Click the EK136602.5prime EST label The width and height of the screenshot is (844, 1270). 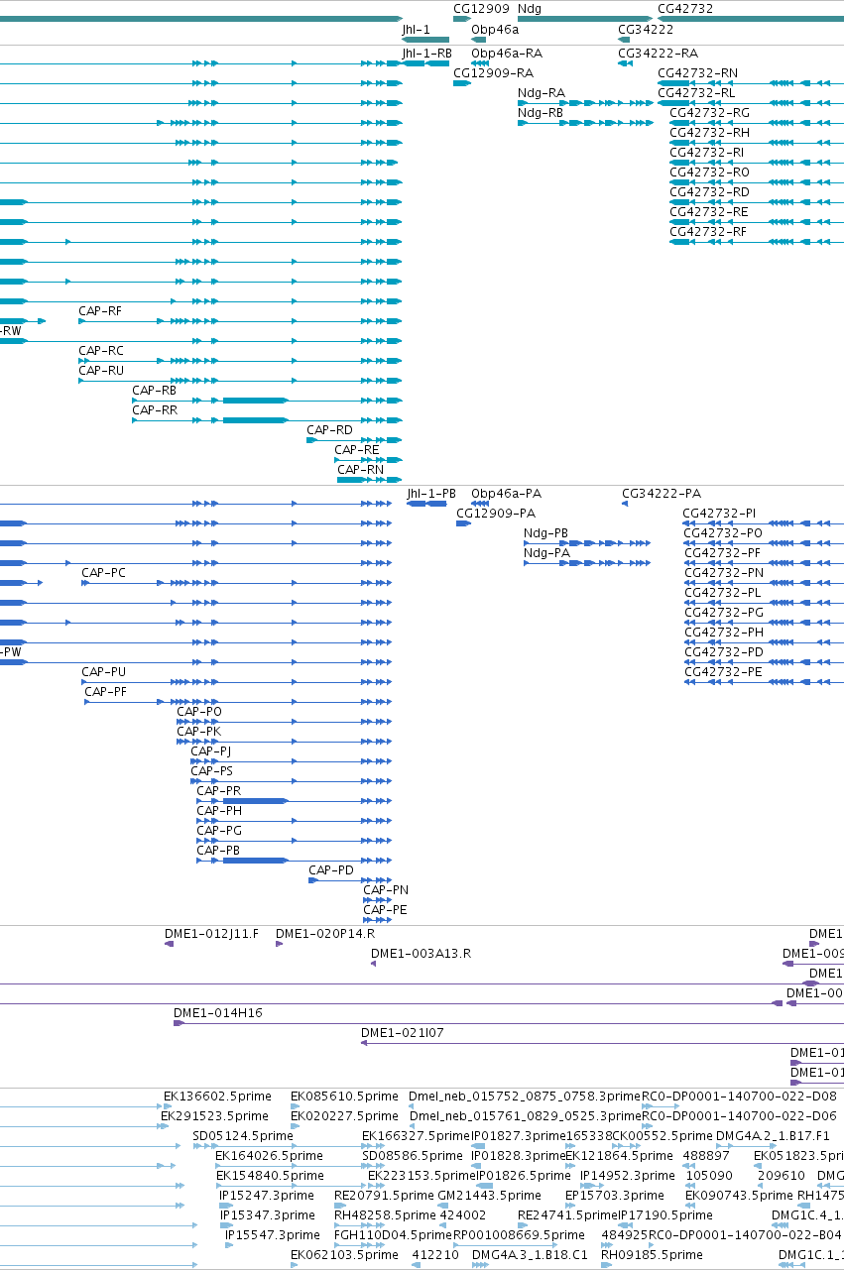coord(216,1097)
